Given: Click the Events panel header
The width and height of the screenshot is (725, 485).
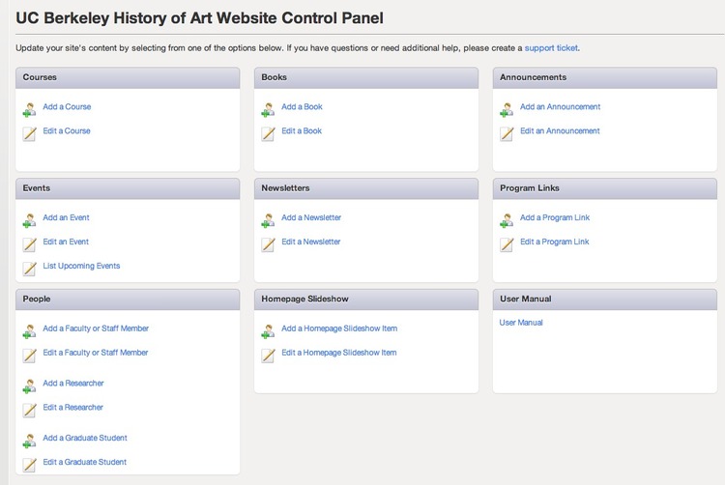Looking at the screenshot, I should coord(128,188).
